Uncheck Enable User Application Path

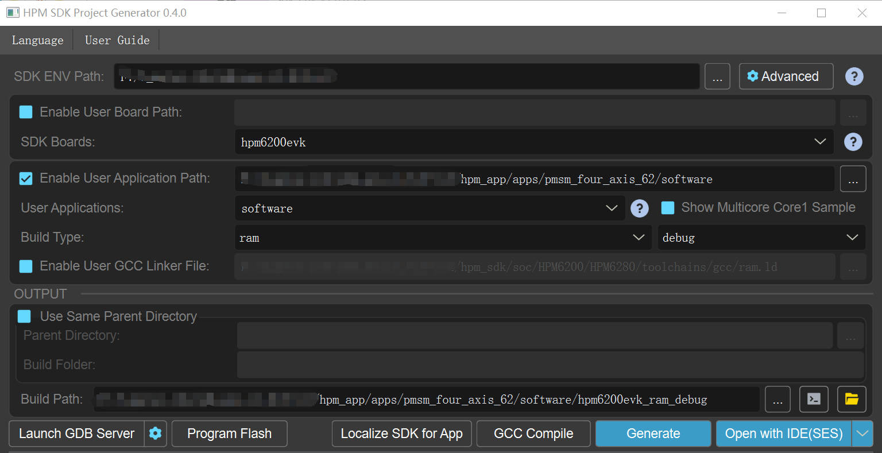(x=26, y=179)
